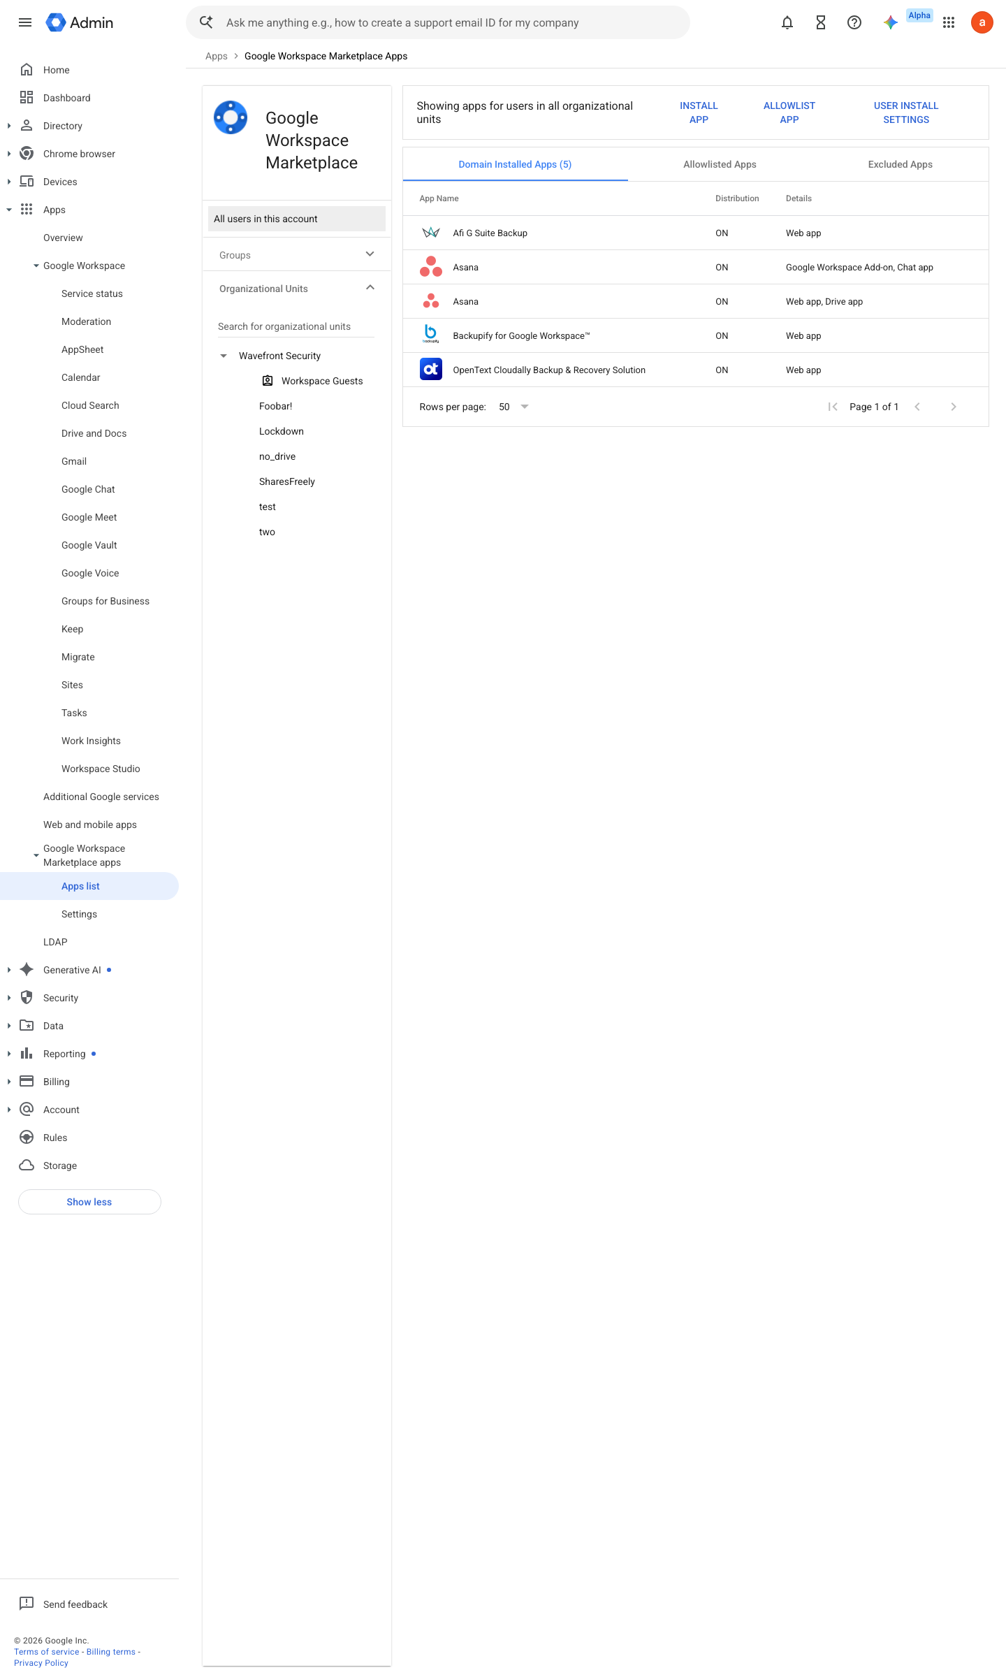This screenshot has width=1006, height=1677.
Task: Open the Google apps grid launcher
Action: point(949,22)
